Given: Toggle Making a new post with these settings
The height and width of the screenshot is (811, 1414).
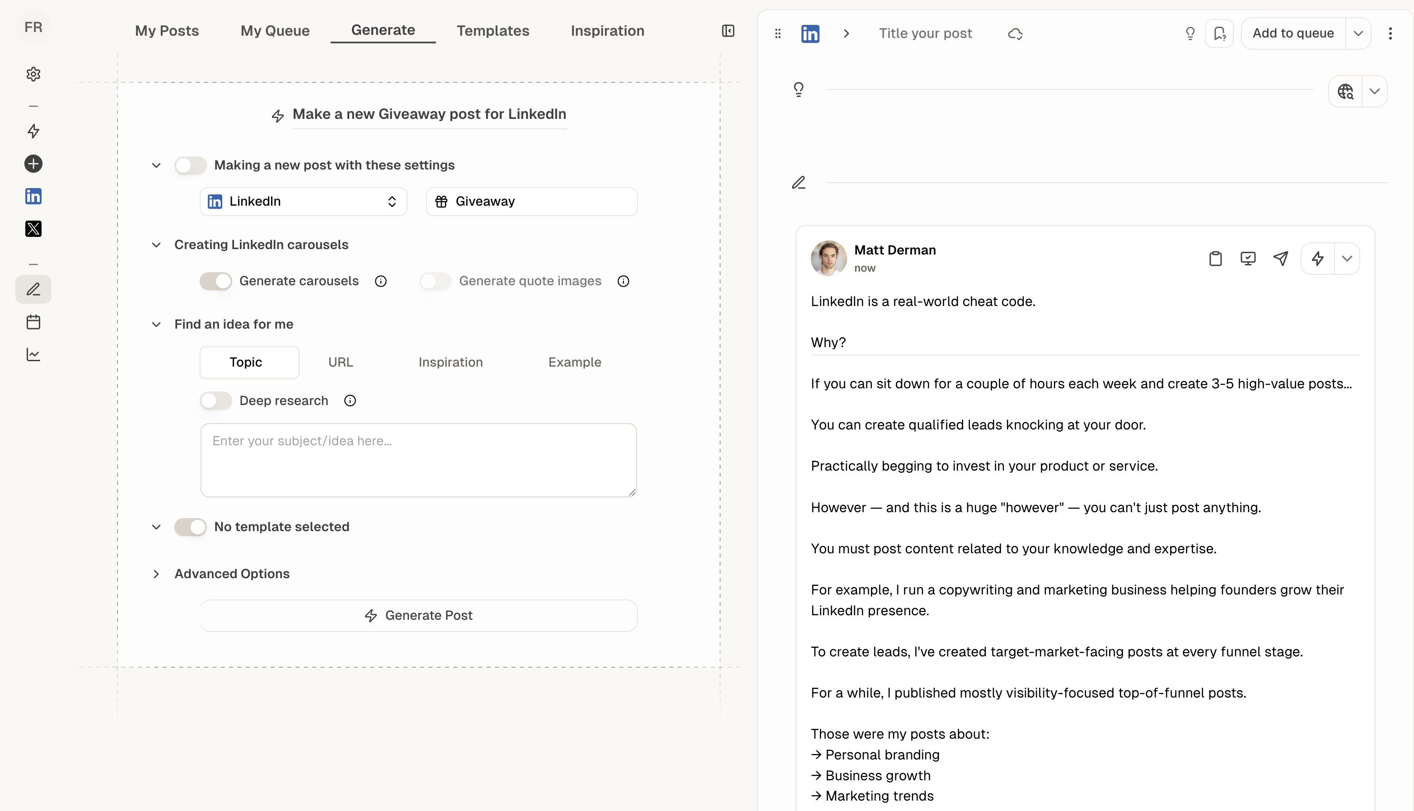Looking at the screenshot, I should (x=190, y=165).
